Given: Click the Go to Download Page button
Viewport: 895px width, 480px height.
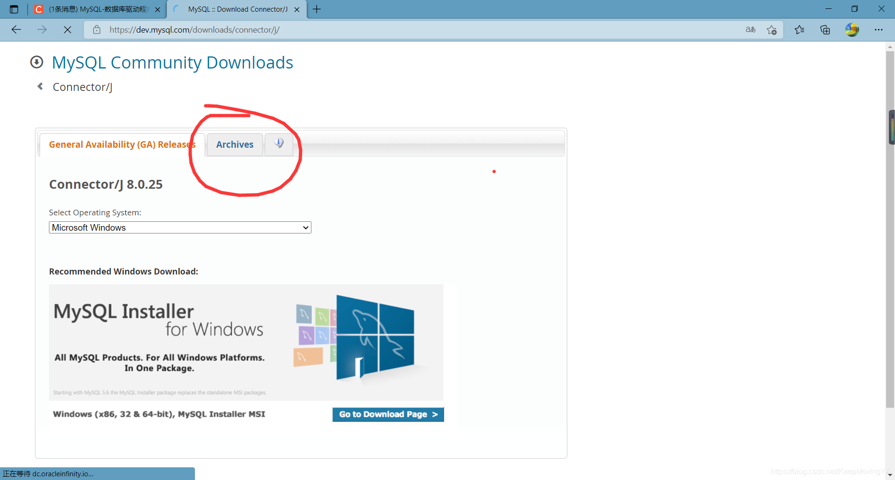Looking at the screenshot, I should click(x=388, y=414).
